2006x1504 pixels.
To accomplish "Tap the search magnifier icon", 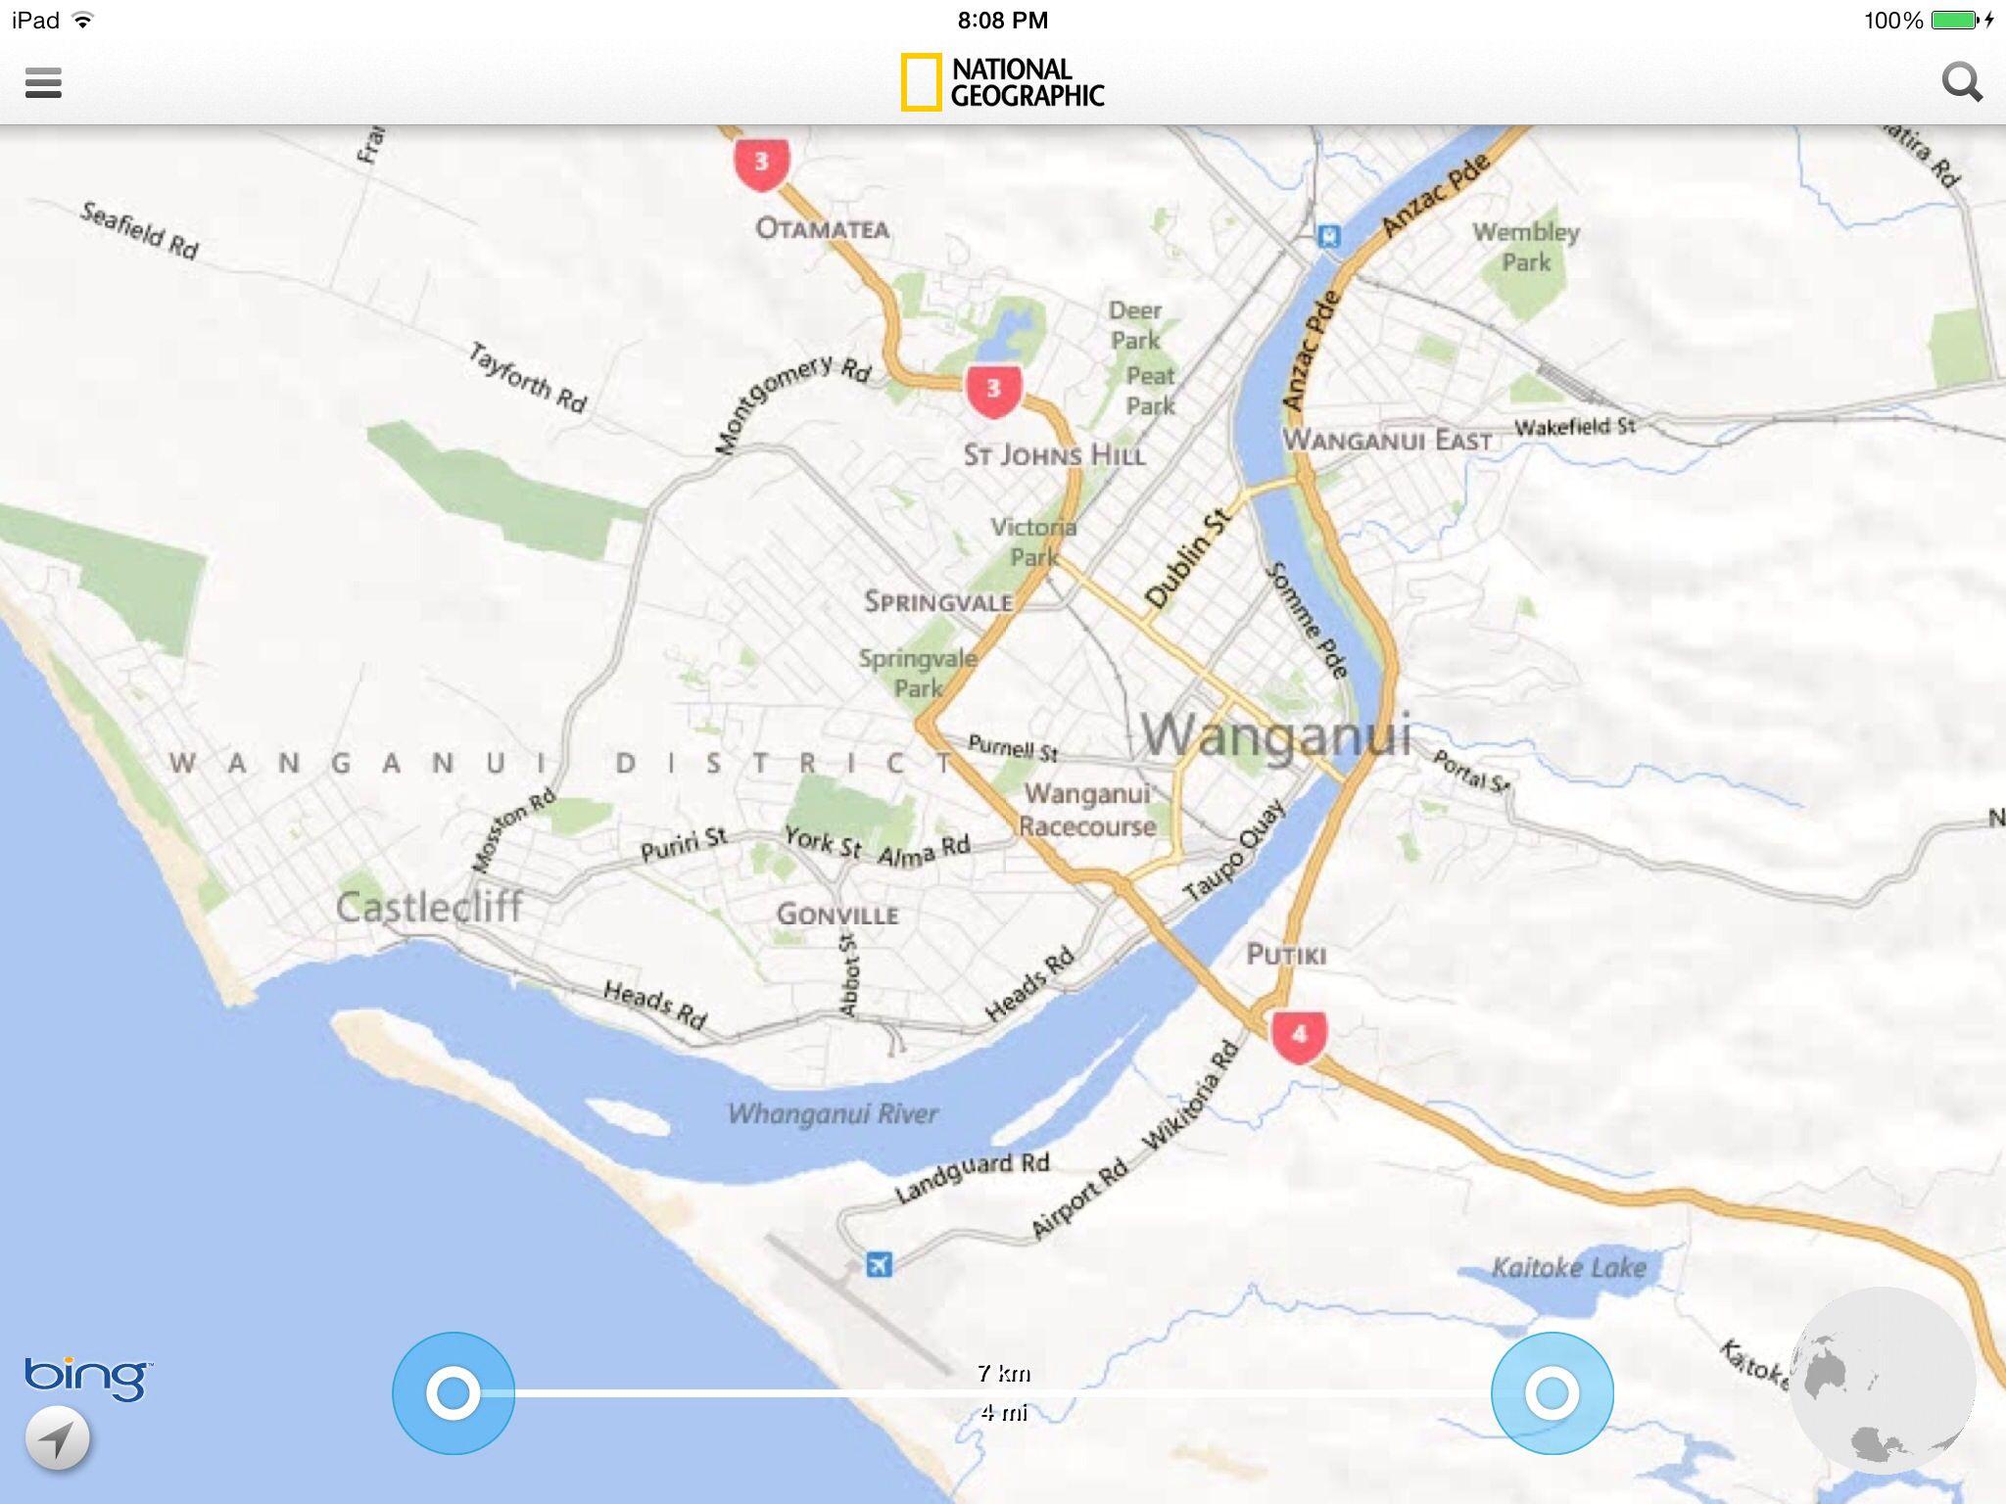I will pos(1962,82).
